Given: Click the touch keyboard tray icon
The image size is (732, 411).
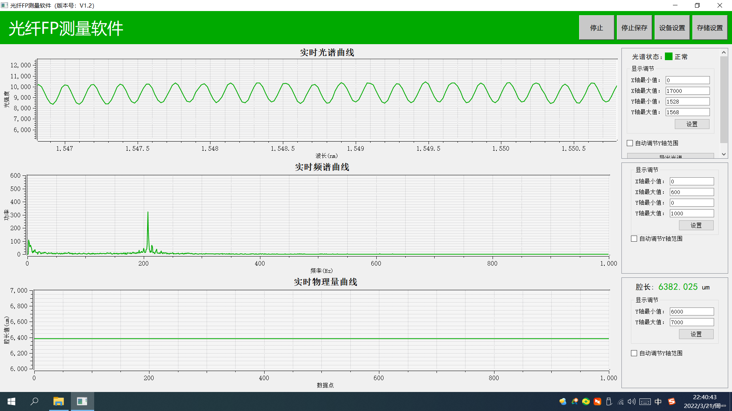Looking at the screenshot, I should pos(645,401).
